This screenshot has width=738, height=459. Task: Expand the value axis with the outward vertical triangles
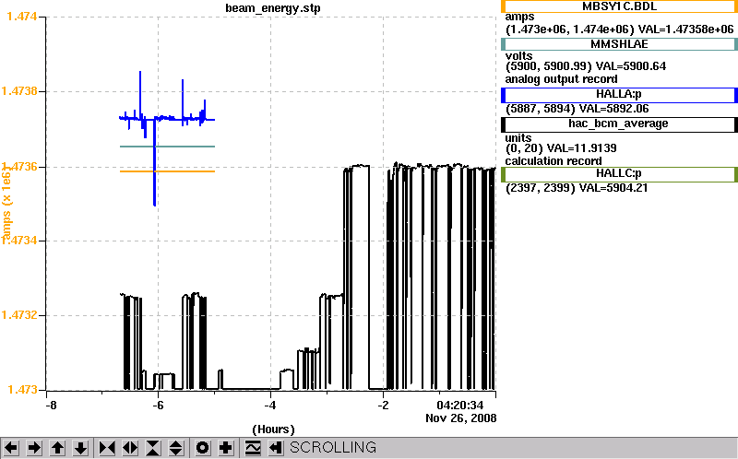pos(175,448)
